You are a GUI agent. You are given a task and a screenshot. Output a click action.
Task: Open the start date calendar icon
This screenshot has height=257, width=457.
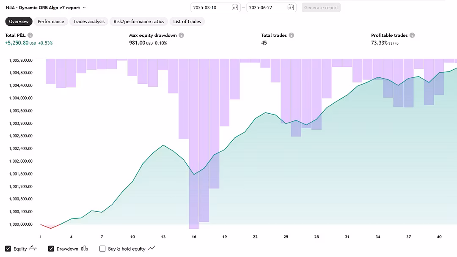pos(235,8)
